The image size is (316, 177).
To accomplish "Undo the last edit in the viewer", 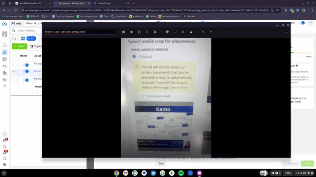I will (203, 32).
